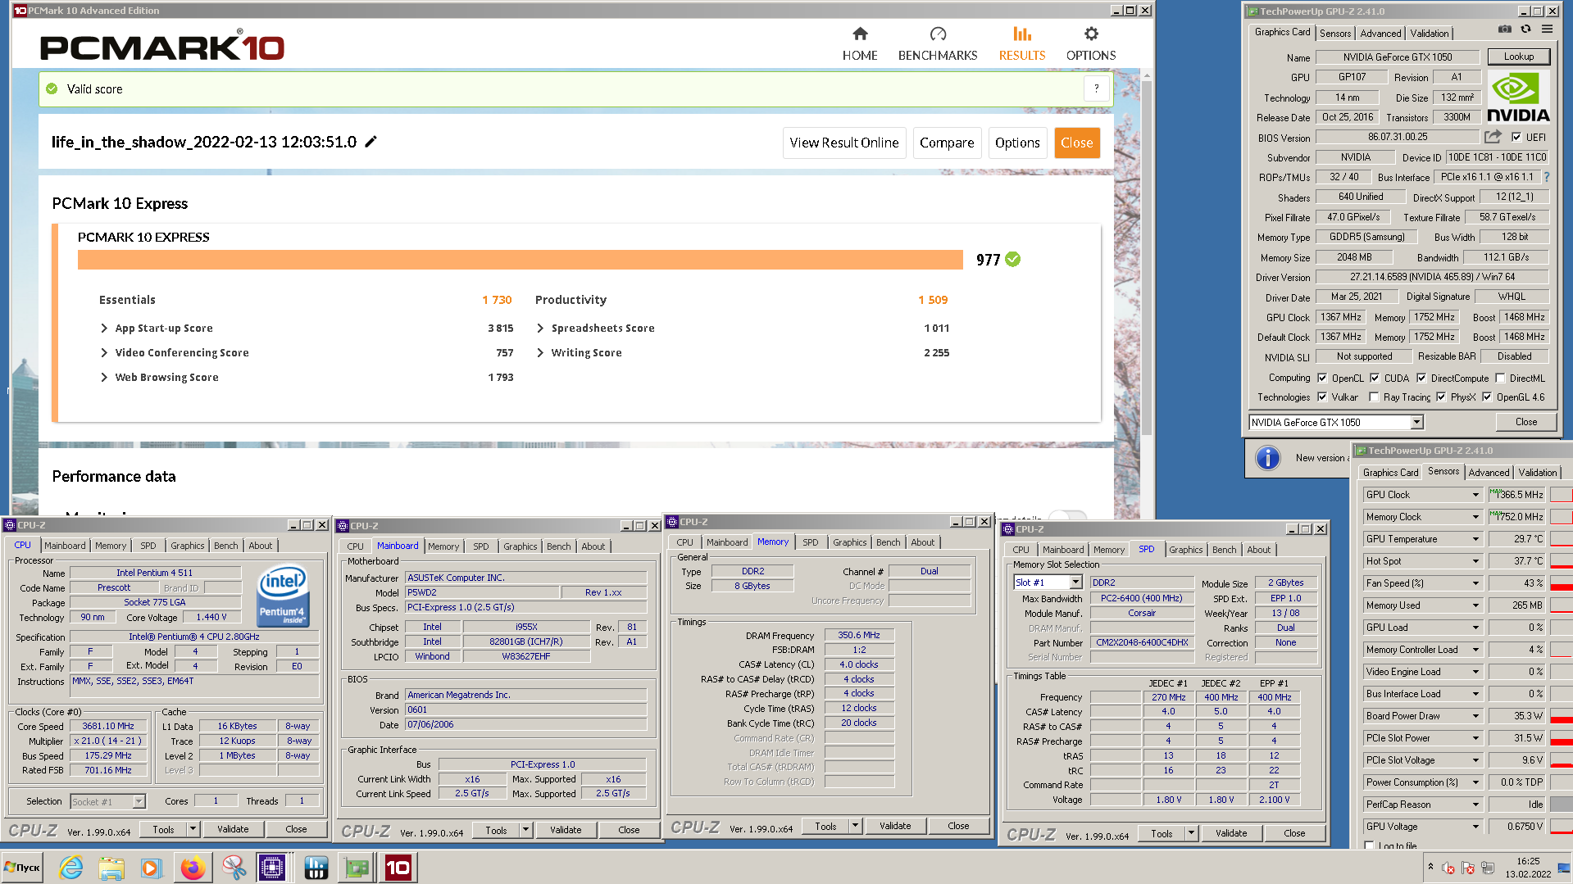The height and width of the screenshot is (884, 1573).
Task: Toggle the OpenCL checkbox
Action: [x=1321, y=378]
